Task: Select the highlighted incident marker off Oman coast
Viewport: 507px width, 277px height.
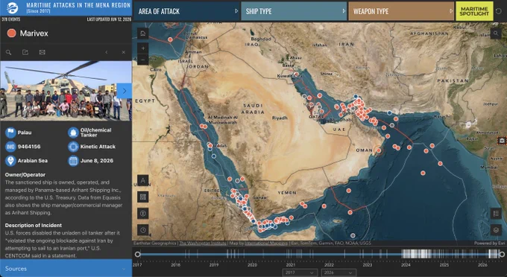Action: 378,150
